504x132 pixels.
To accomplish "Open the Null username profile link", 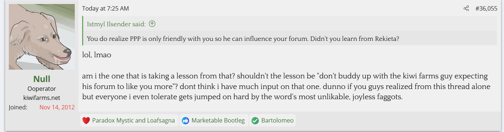I will [42, 79].
